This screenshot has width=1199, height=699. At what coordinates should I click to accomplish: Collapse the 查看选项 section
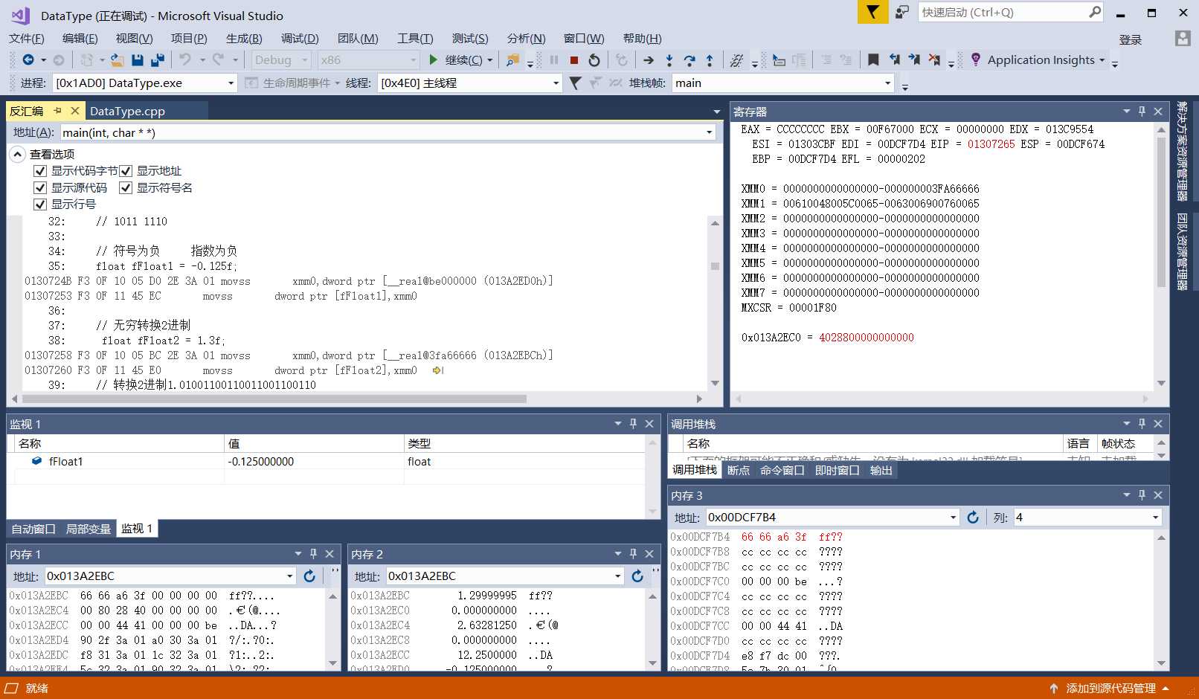[x=17, y=154]
